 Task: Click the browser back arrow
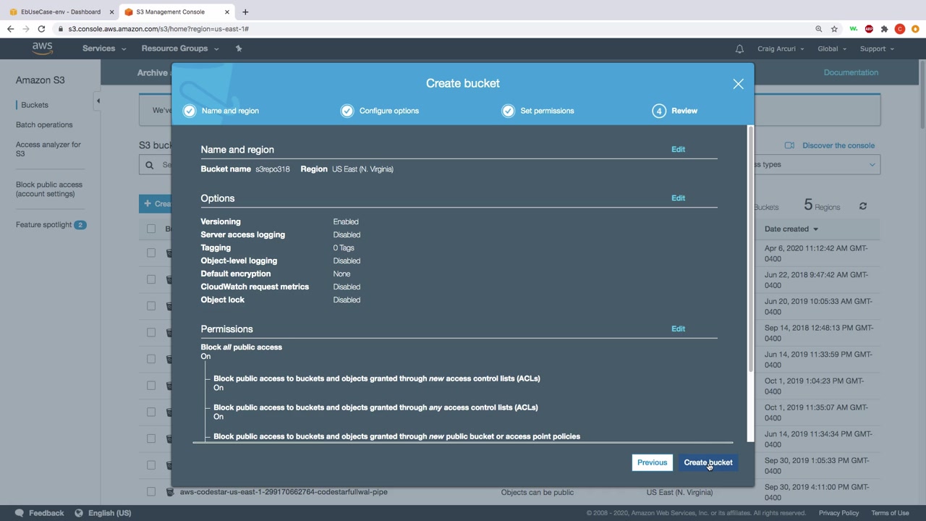tap(10, 29)
